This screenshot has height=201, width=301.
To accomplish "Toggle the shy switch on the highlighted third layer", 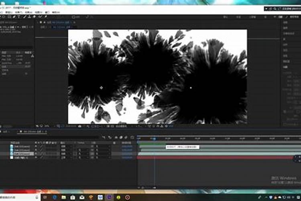I will [x=36, y=154].
